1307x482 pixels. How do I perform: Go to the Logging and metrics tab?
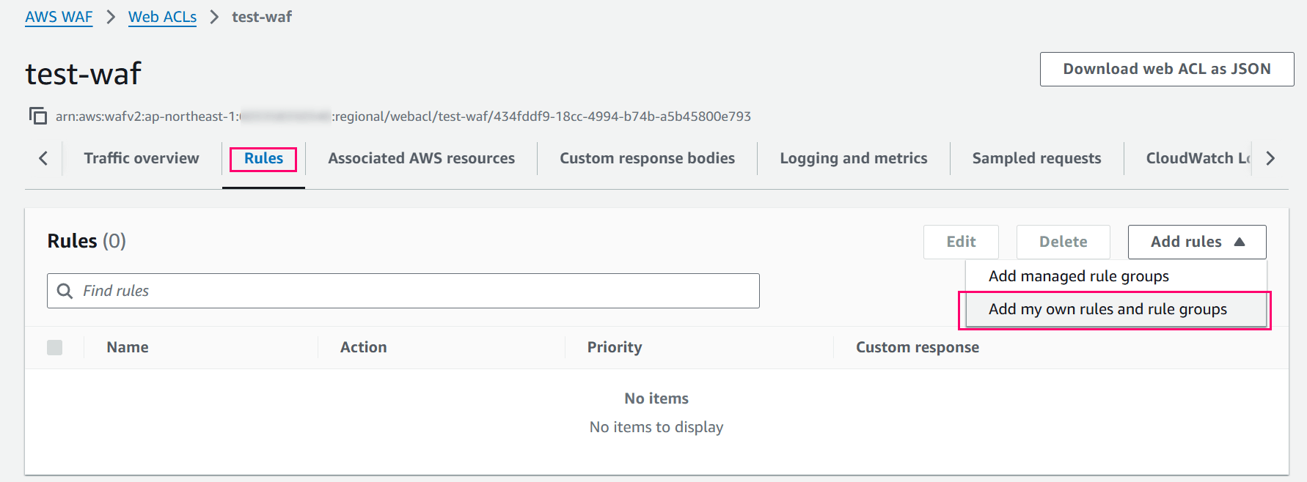853,158
